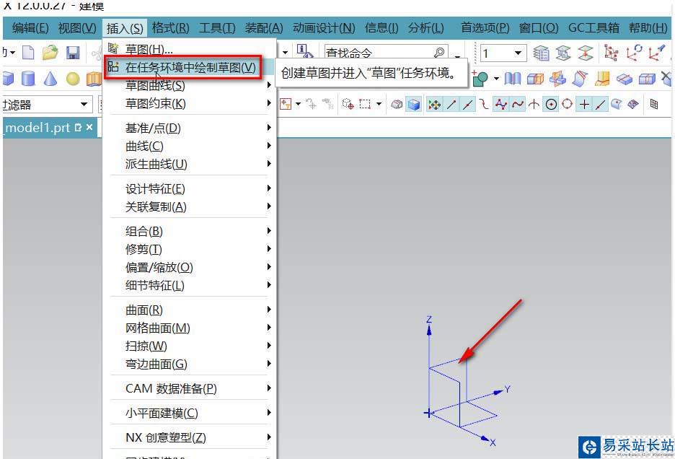Open the 编辑(E) menu
This screenshot has height=459, width=675.
click(x=30, y=28)
